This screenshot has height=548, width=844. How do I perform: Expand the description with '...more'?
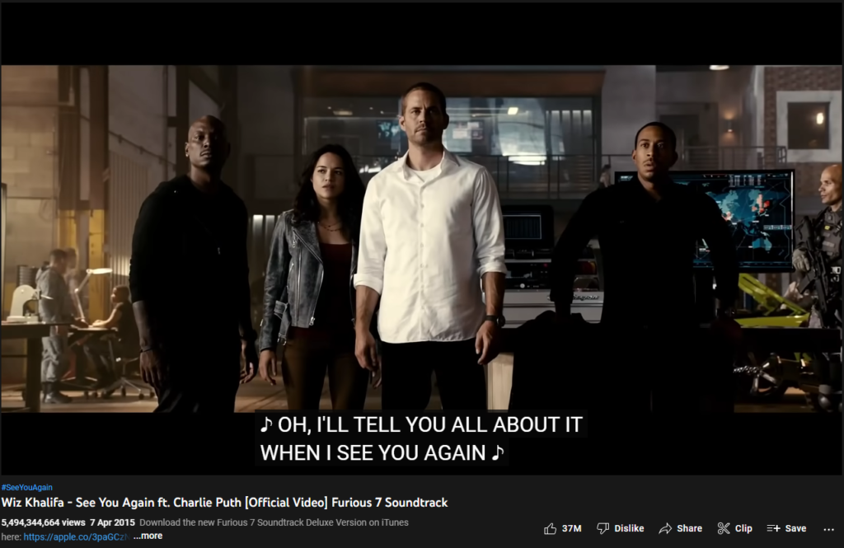pyautogui.click(x=148, y=536)
